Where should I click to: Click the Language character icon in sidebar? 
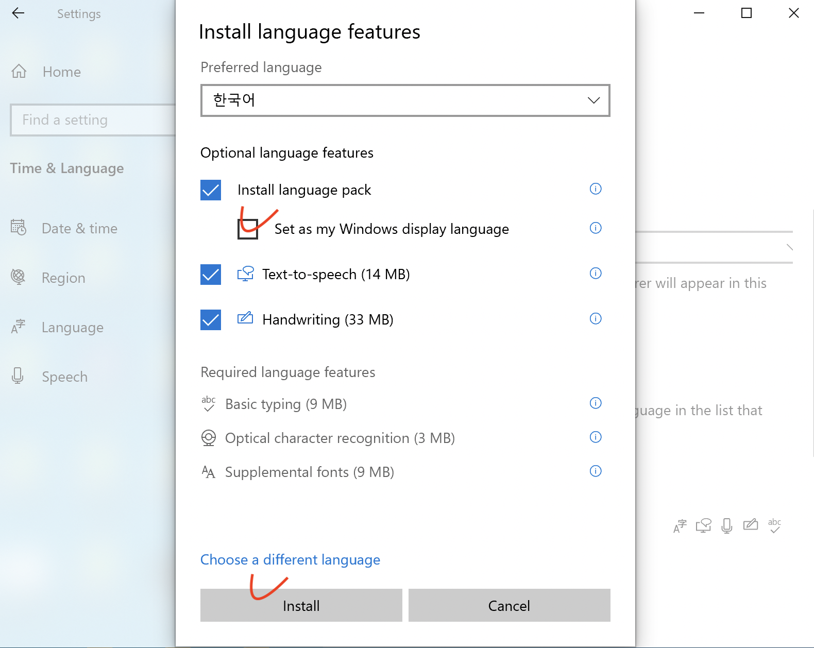pyautogui.click(x=18, y=327)
